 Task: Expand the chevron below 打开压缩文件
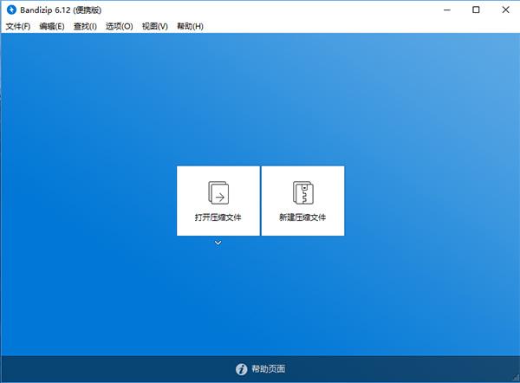tap(218, 243)
